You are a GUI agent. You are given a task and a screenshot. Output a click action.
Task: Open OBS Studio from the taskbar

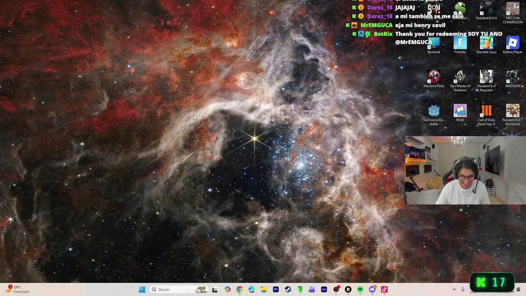(336, 289)
